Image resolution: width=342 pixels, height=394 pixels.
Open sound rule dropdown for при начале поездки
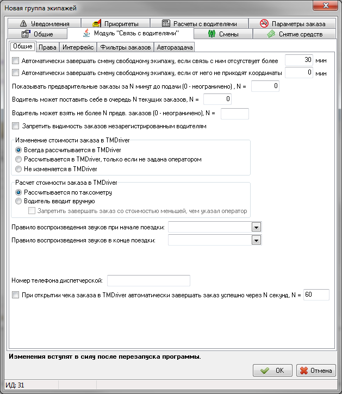(x=256, y=227)
